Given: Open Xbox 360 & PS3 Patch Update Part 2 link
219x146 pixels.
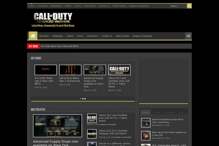Looking at the screenshot, I should [169, 134].
